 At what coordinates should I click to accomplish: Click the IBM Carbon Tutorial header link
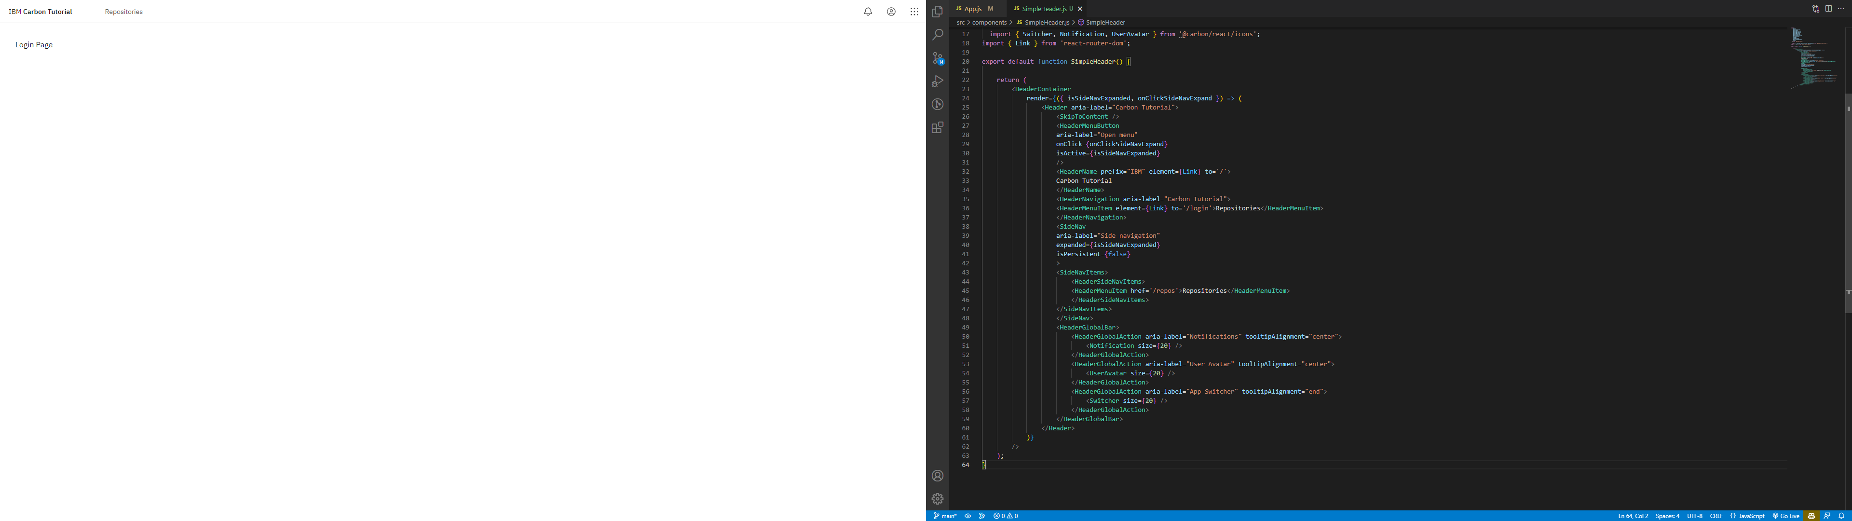coord(41,12)
